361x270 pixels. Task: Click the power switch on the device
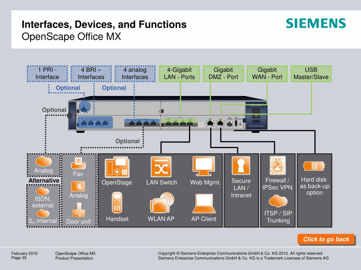pyautogui.click(x=256, y=113)
